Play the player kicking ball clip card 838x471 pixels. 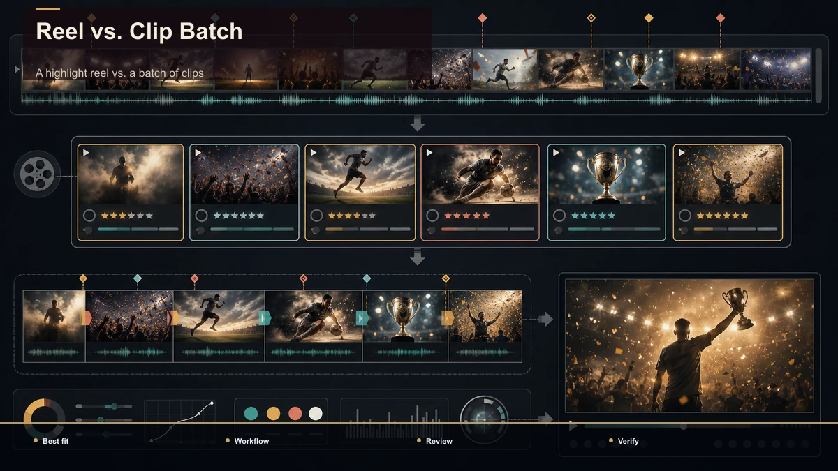429,152
